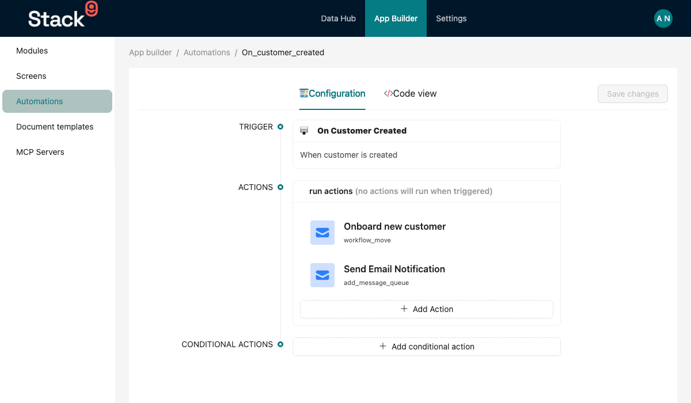The height and width of the screenshot is (403, 691).
Task: Click the Send Email Notification mail icon
Action: click(x=322, y=275)
